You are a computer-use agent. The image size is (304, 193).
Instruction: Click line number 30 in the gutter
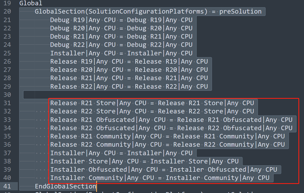pyautogui.click(x=7, y=95)
